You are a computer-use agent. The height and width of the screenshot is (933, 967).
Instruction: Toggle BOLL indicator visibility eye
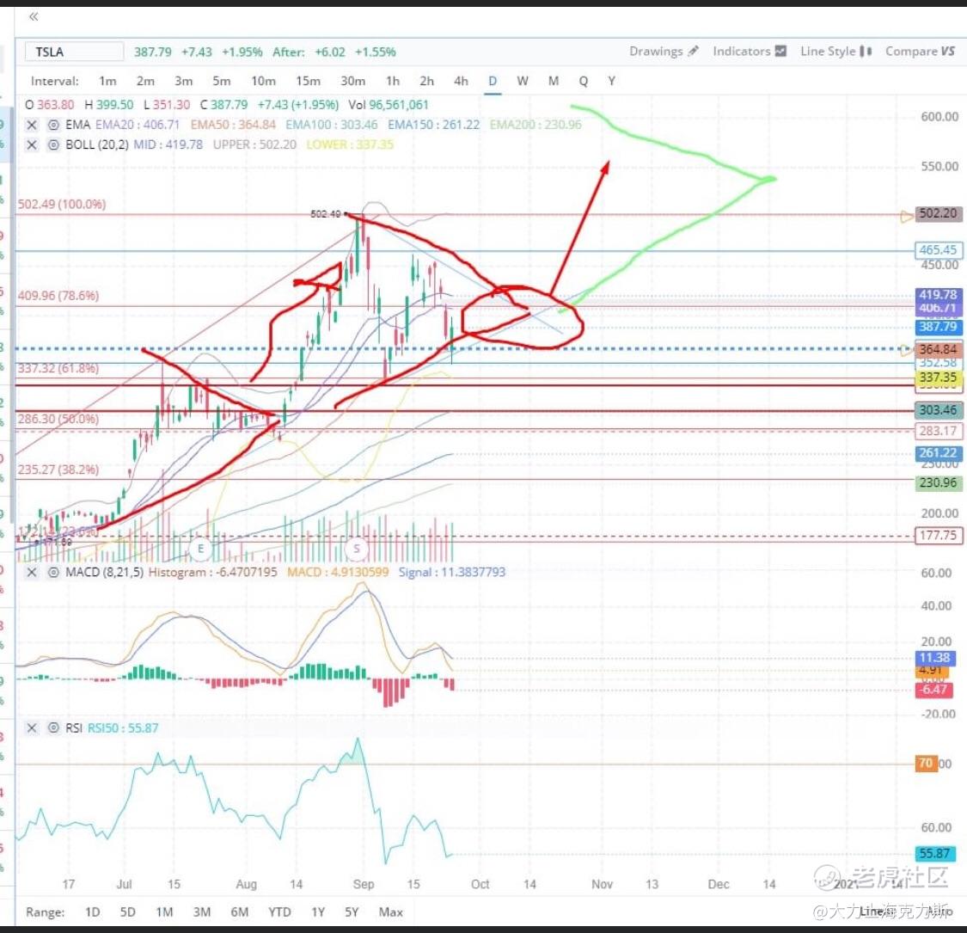click(53, 145)
